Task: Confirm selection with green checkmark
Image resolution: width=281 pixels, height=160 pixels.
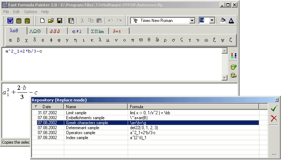Action: 274,109
